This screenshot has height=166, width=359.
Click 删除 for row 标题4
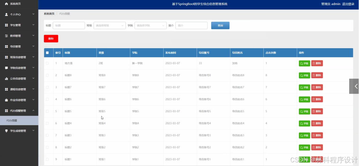[x=317, y=123]
